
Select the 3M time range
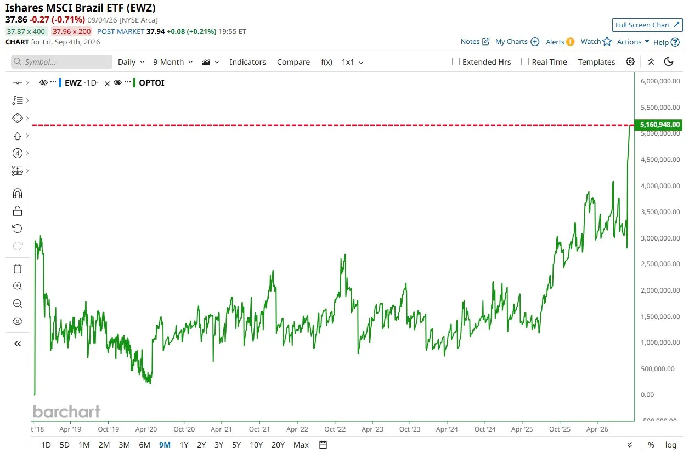tap(125, 445)
